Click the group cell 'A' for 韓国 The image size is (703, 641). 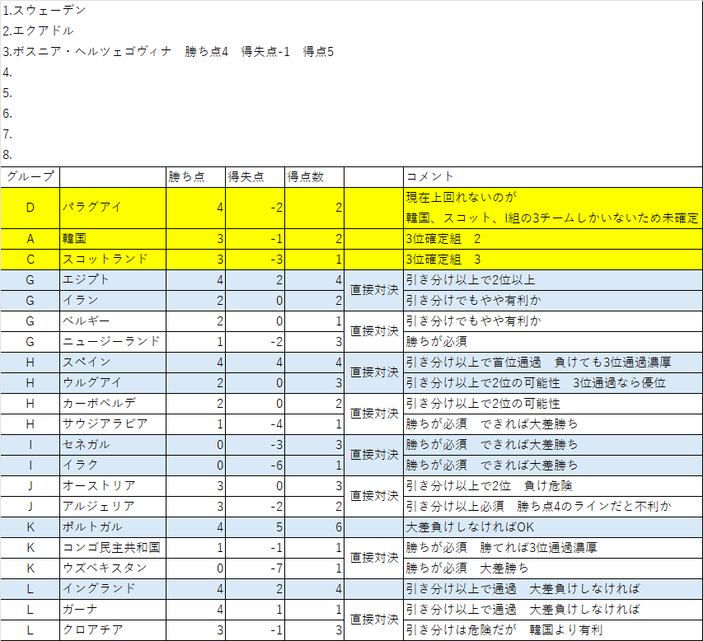click(x=30, y=239)
